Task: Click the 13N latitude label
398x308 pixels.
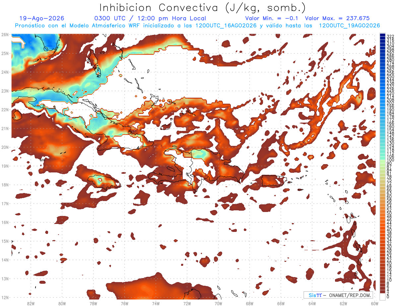Action: click(x=5, y=278)
